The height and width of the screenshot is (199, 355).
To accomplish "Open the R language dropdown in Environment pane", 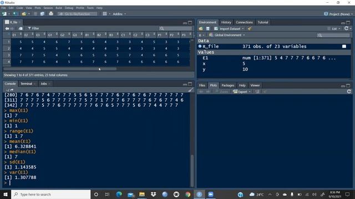I will pos(201,35).
